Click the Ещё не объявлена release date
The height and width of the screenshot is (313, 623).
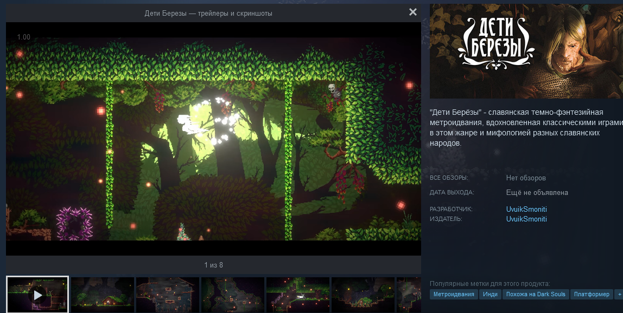tap(537, 193)
